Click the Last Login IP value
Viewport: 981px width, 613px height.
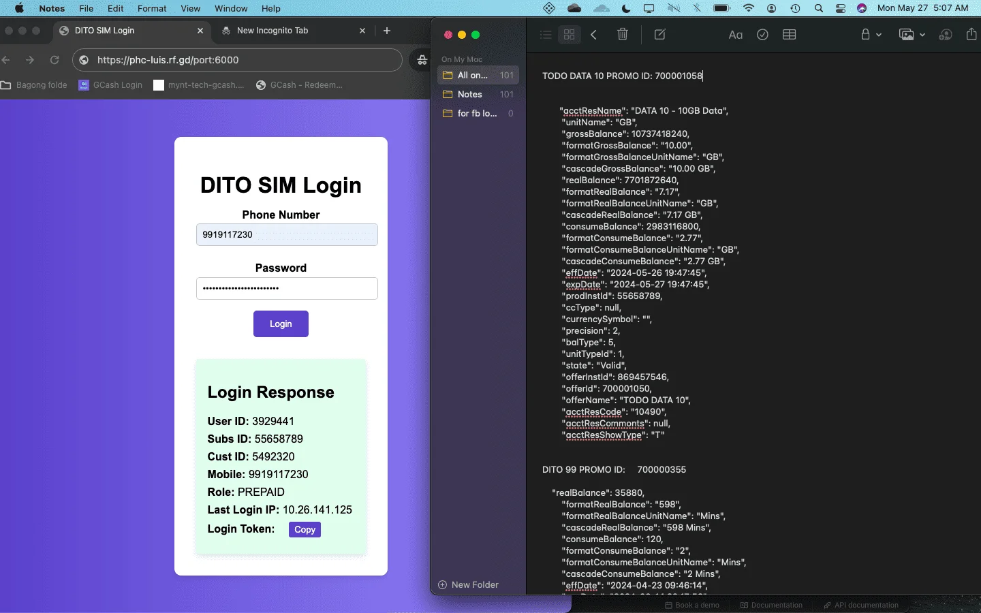click(x=317, y=509)
